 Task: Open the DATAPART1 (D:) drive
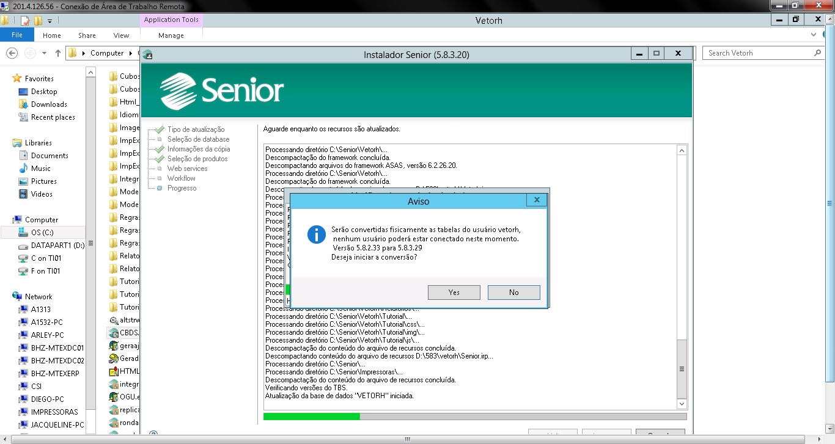coord(57,246)
